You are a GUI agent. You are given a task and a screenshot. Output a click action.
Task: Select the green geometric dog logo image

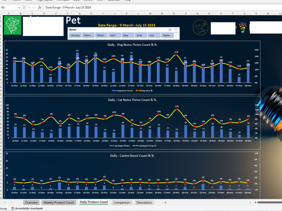[x=12, y=25]
